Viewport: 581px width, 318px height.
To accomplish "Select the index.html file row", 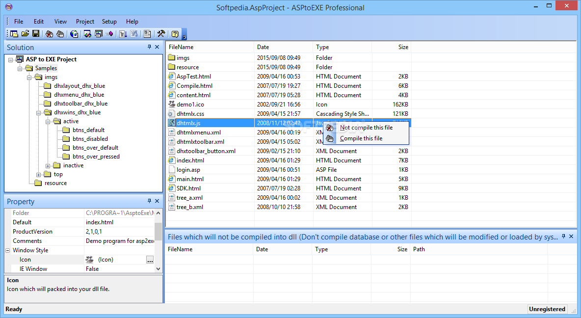I will click(x=288, y=160).
